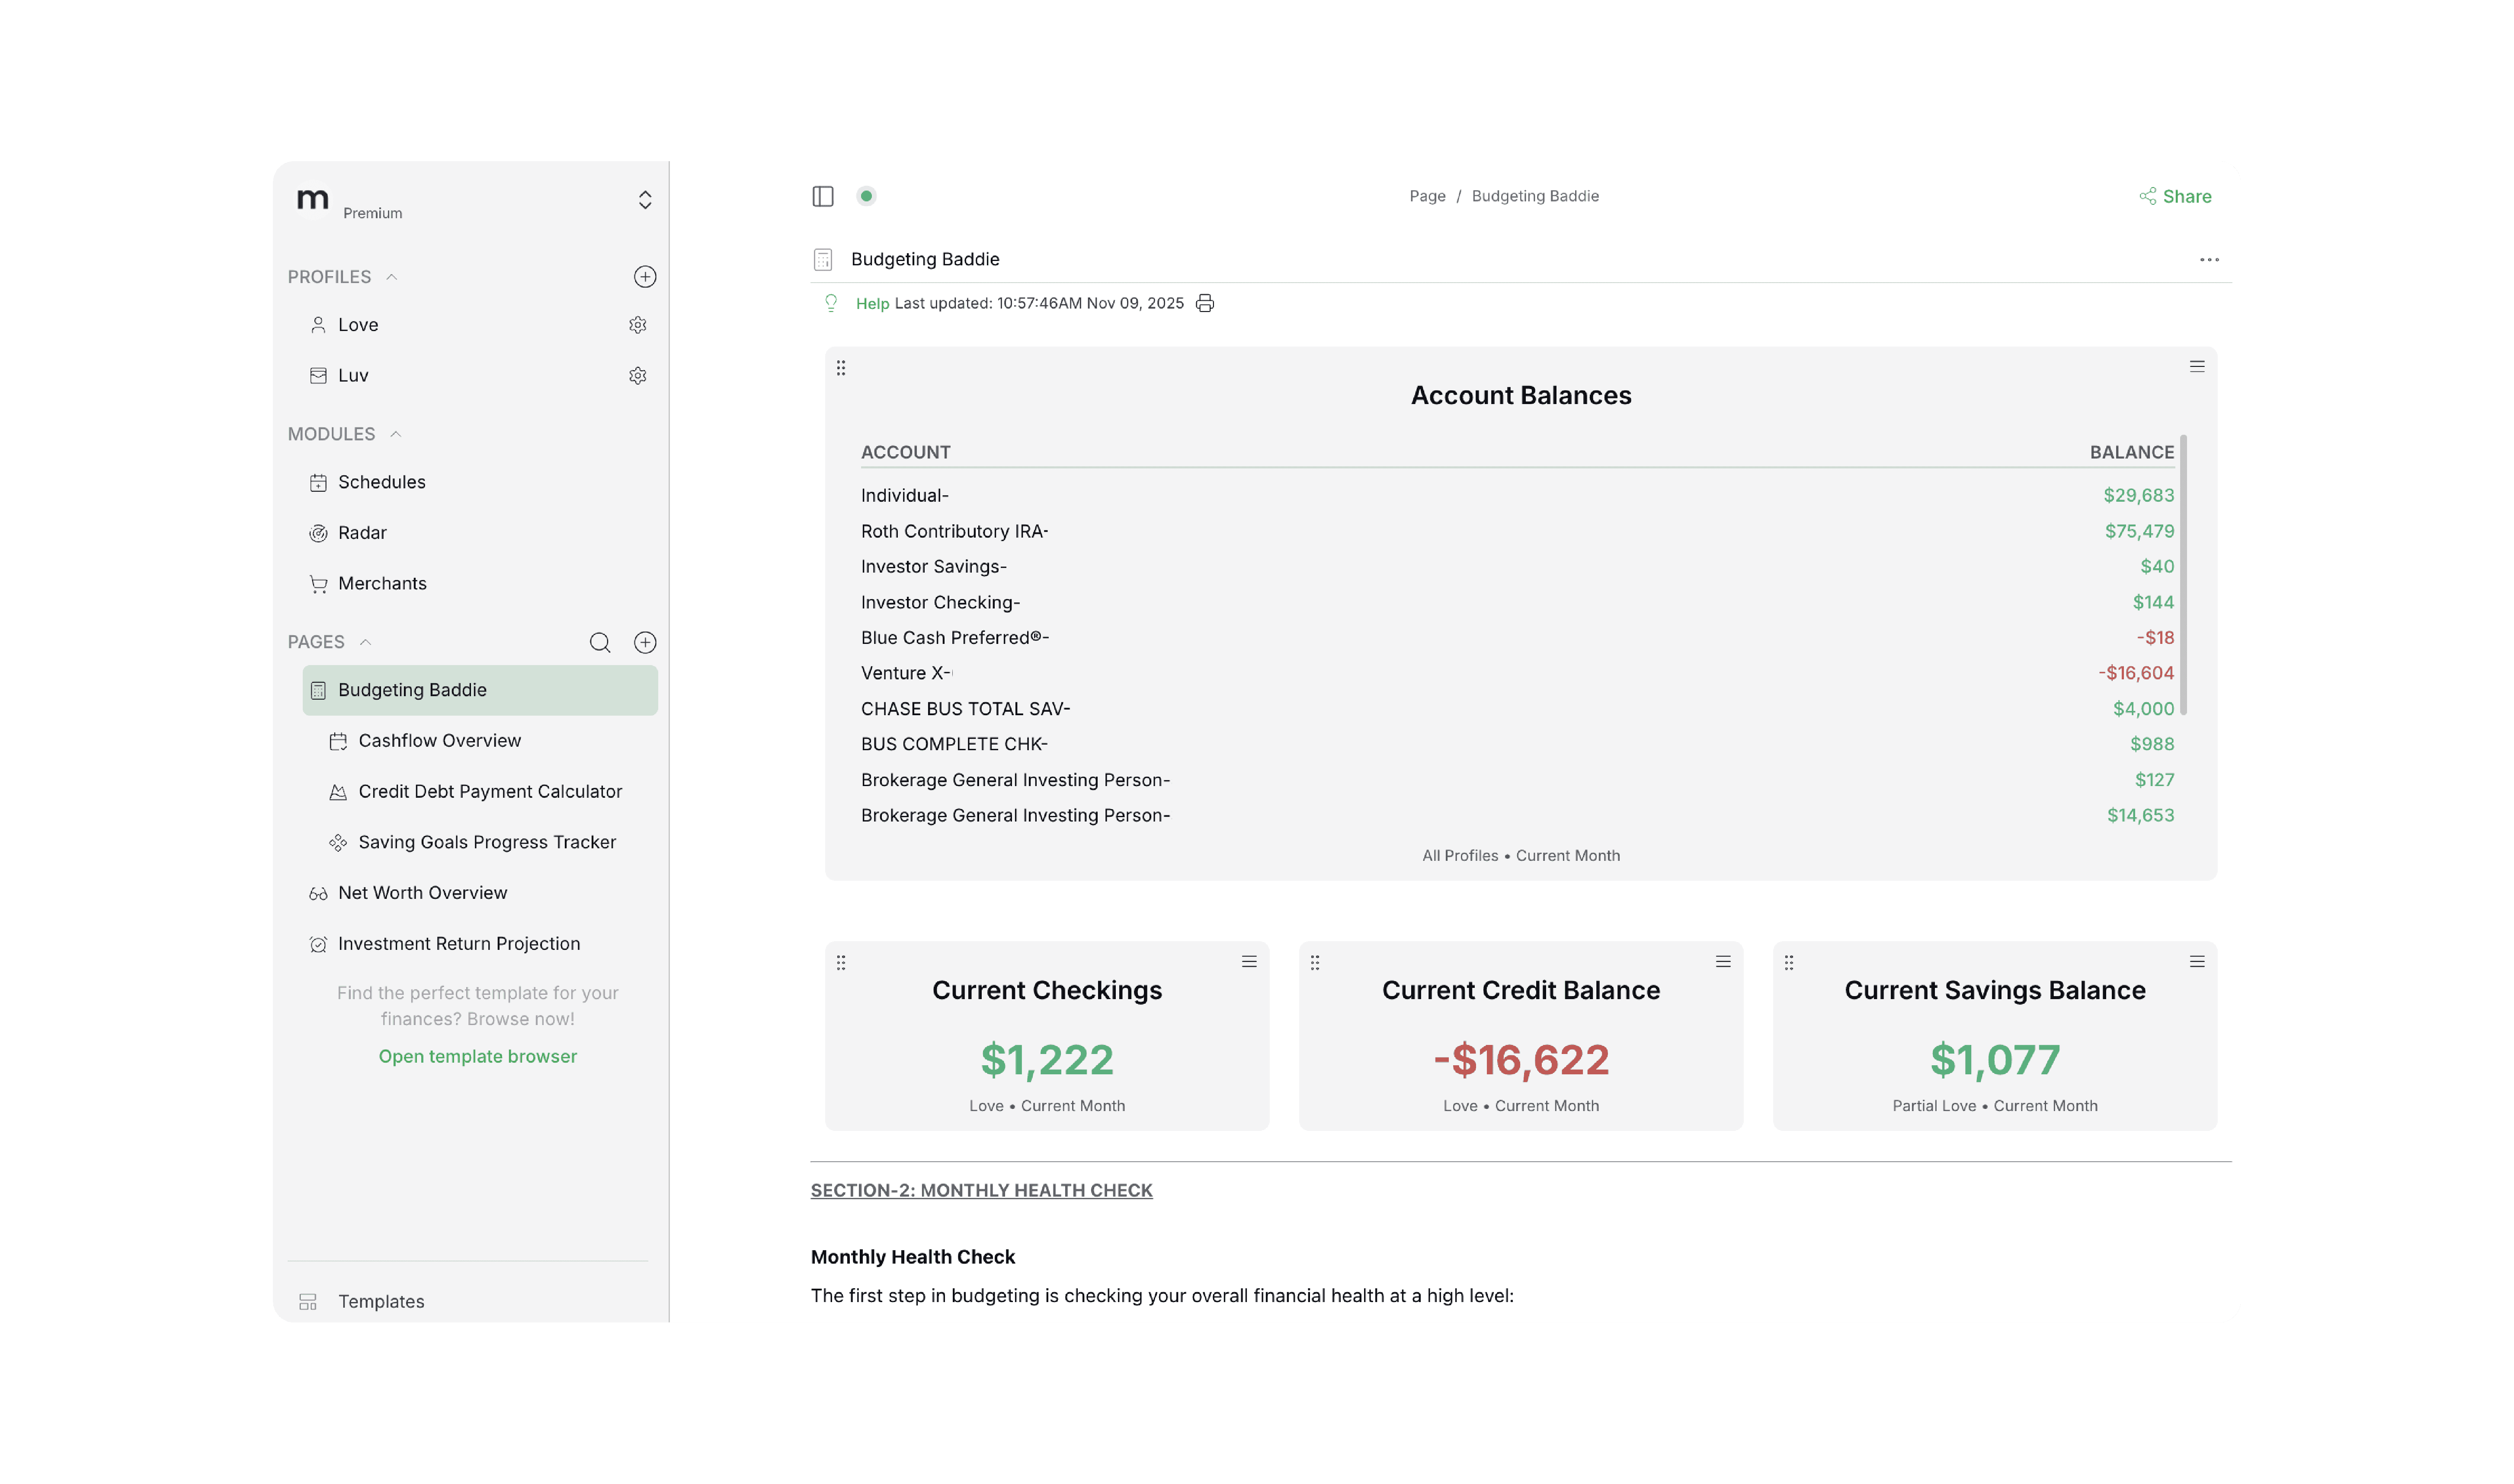Grab Current Credit Balance drag handle

[x=1315, y=963]
